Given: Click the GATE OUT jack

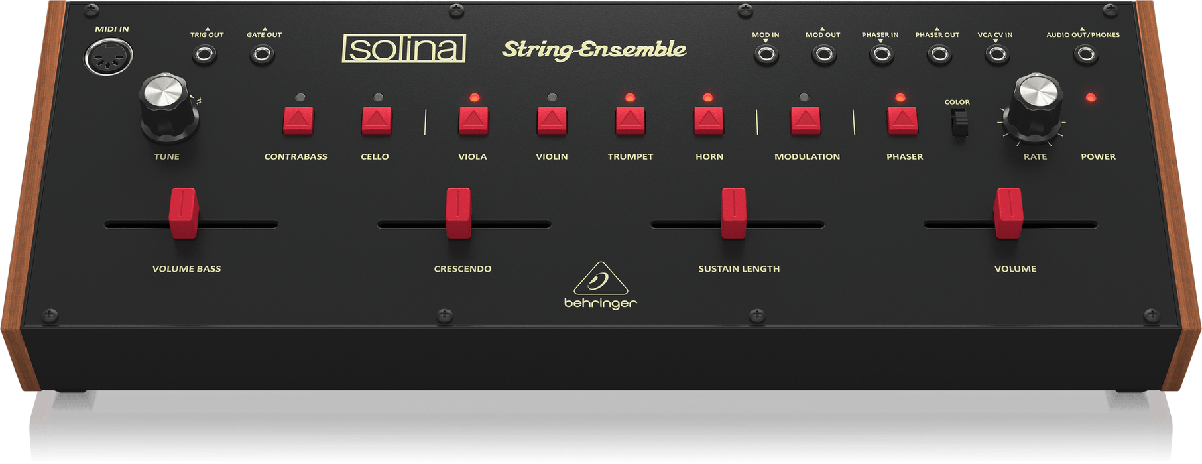Looking at the screenshot, I should tap(263, 54).
